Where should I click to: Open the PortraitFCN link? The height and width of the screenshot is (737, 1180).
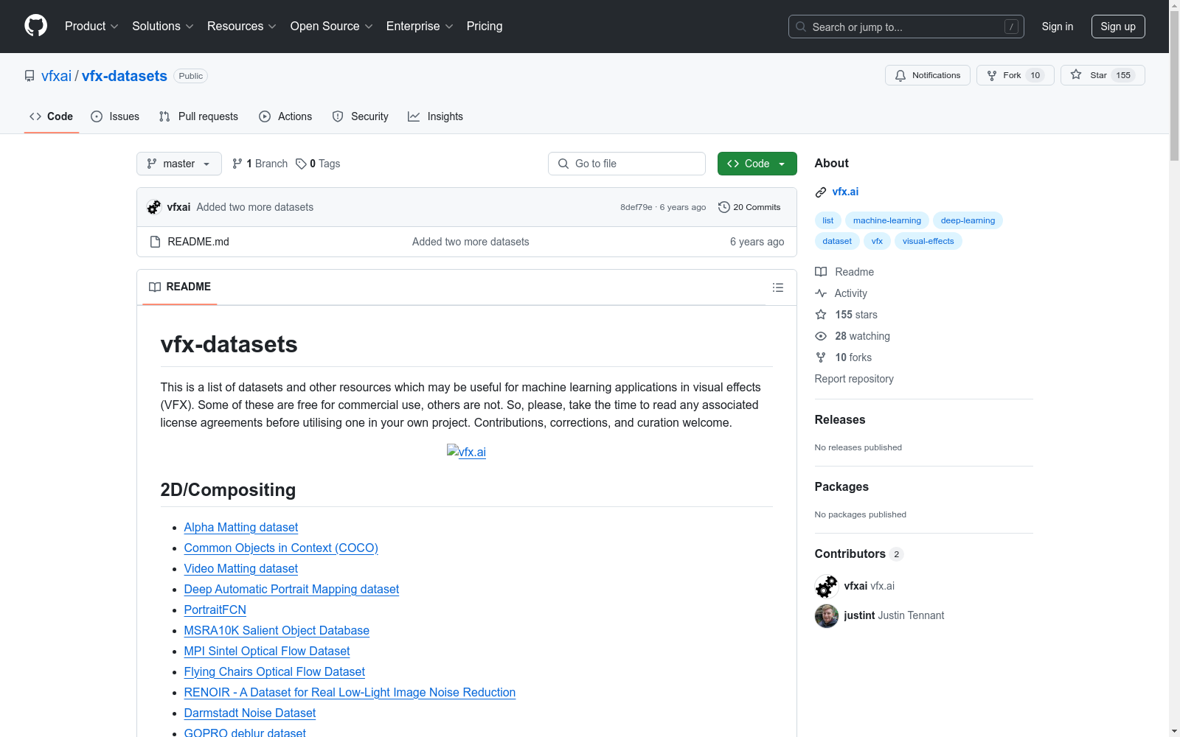215,610
